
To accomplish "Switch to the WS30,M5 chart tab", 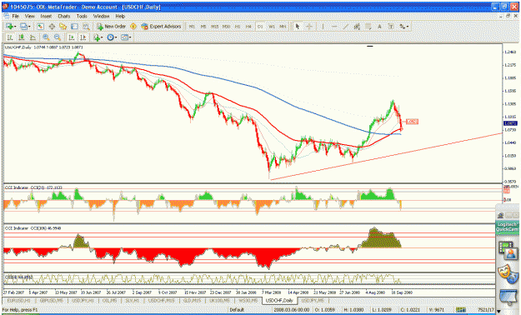I will point(248,300).
